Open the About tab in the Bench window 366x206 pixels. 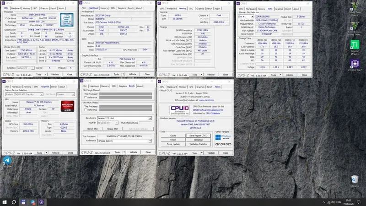click(140, 86)
